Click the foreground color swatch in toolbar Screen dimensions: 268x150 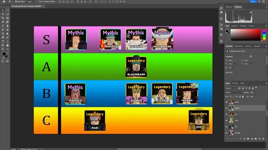pyautogui.click(x=4, y=54)
